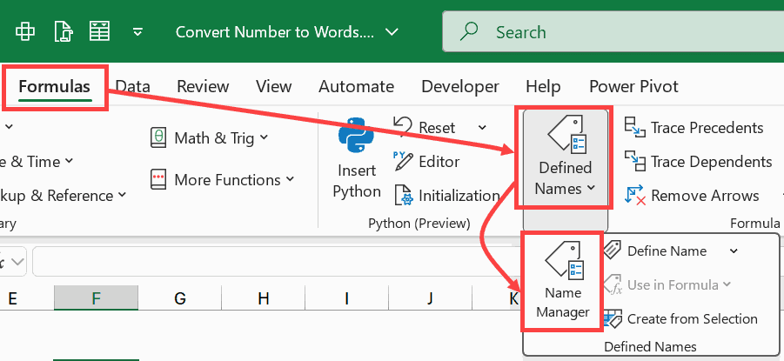Expand the file name dropdown chevron
784x361 pixels.
[392, 32]
